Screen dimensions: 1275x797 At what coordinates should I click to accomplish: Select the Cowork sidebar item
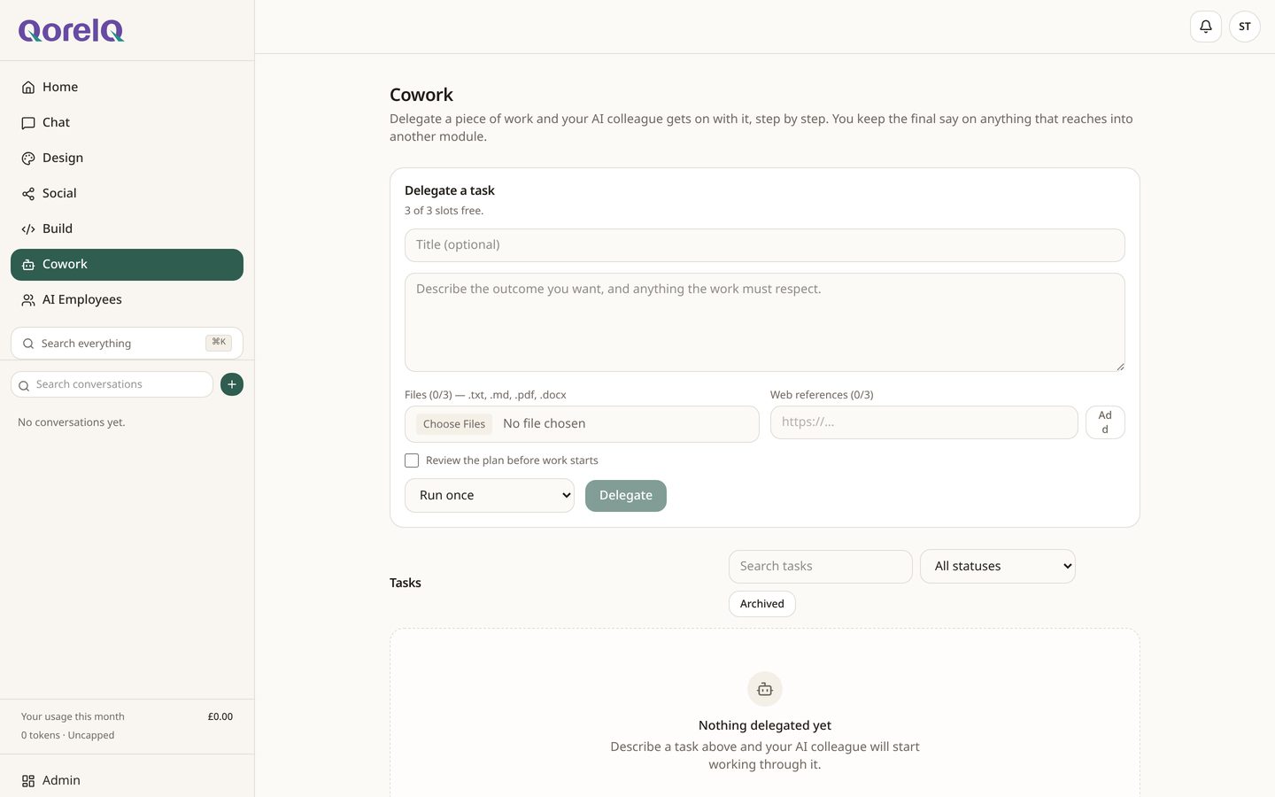pos(127,264)
